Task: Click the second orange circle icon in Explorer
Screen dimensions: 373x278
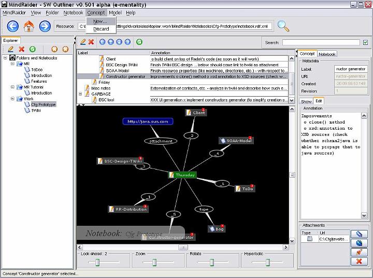Action: point(65,49)
